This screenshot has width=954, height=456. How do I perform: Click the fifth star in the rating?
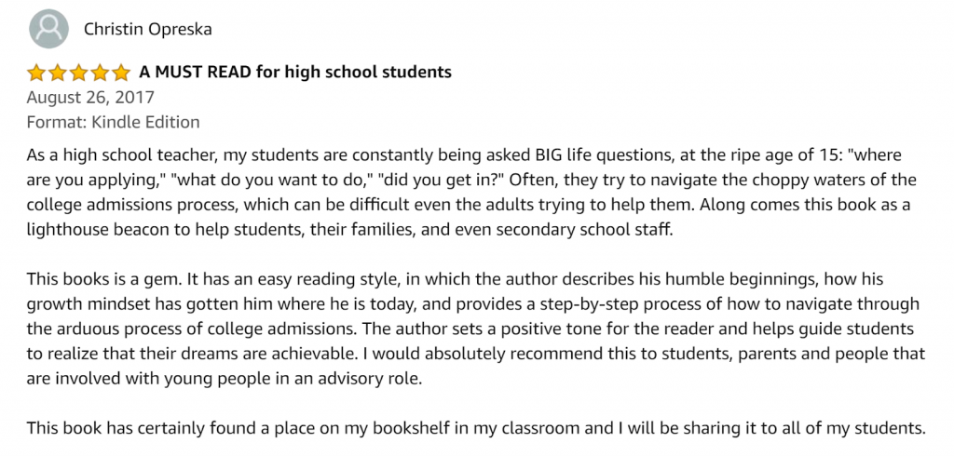click(x=121, y=73)
